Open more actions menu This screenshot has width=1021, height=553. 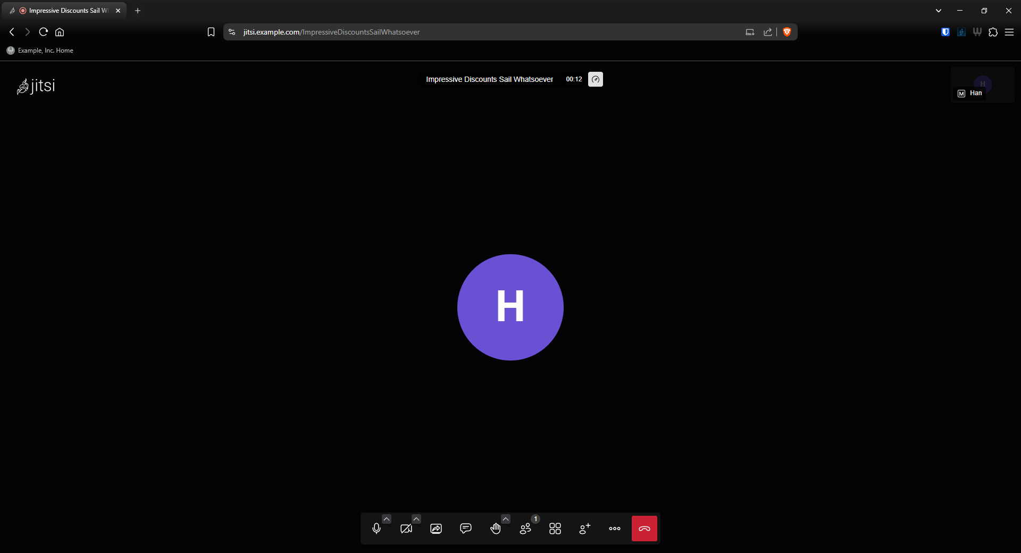pos(615,529)
